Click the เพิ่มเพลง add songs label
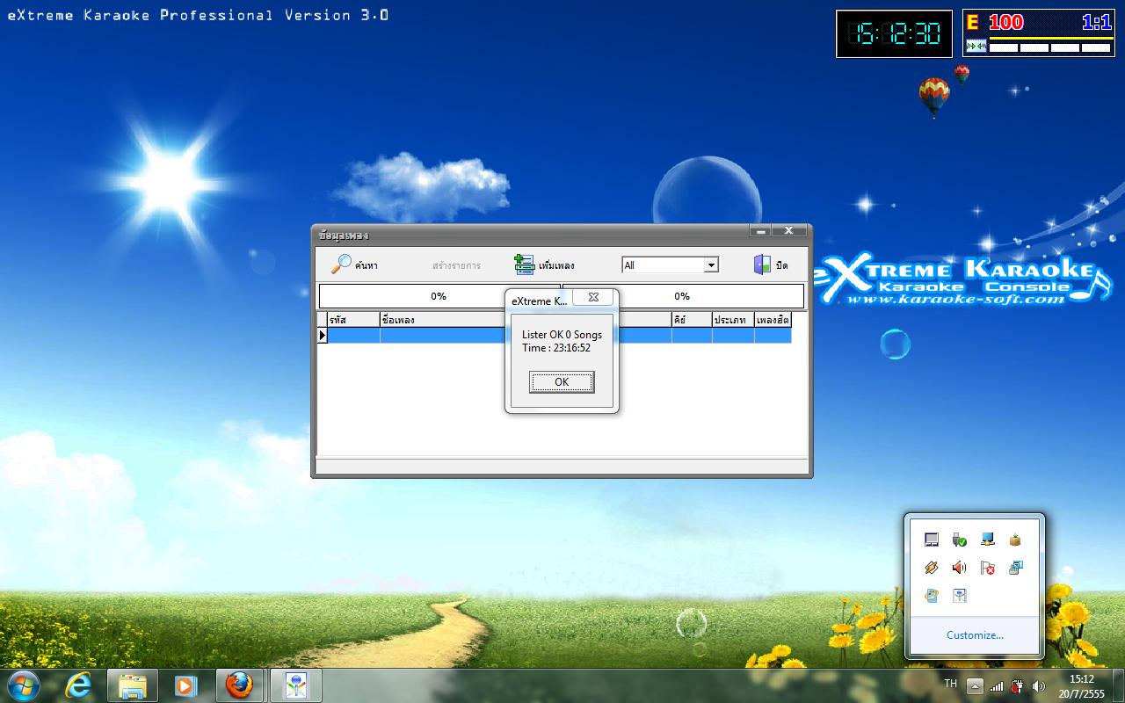 (x=556, y=265)
